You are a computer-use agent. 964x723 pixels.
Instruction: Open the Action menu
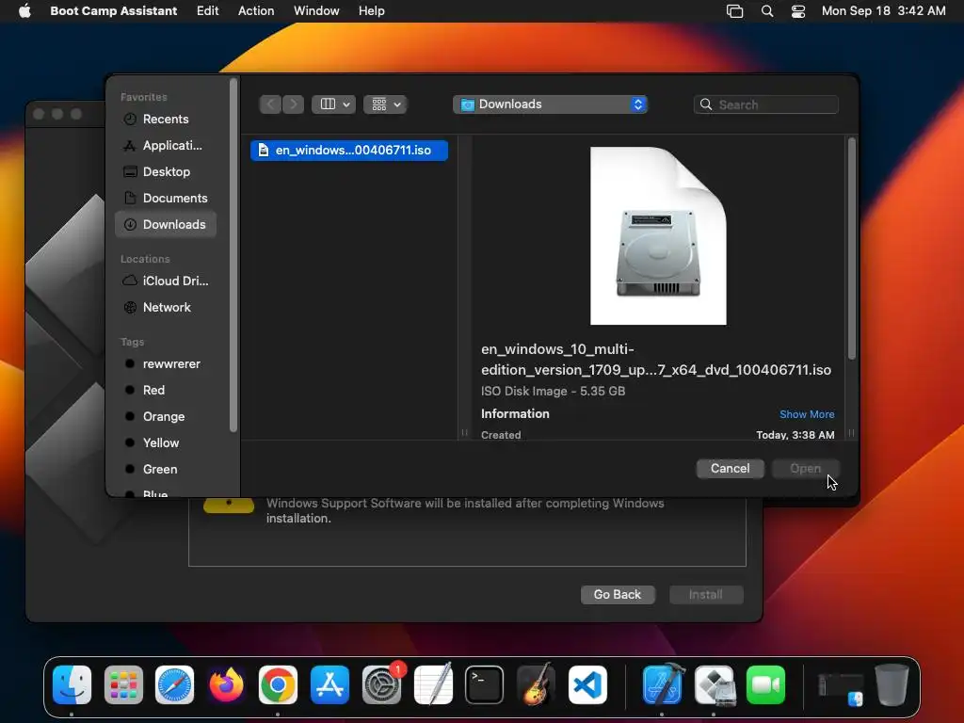256,10
